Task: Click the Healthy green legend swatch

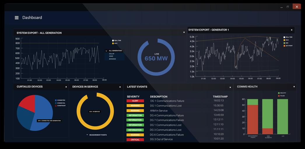Action: click(279, 93)
